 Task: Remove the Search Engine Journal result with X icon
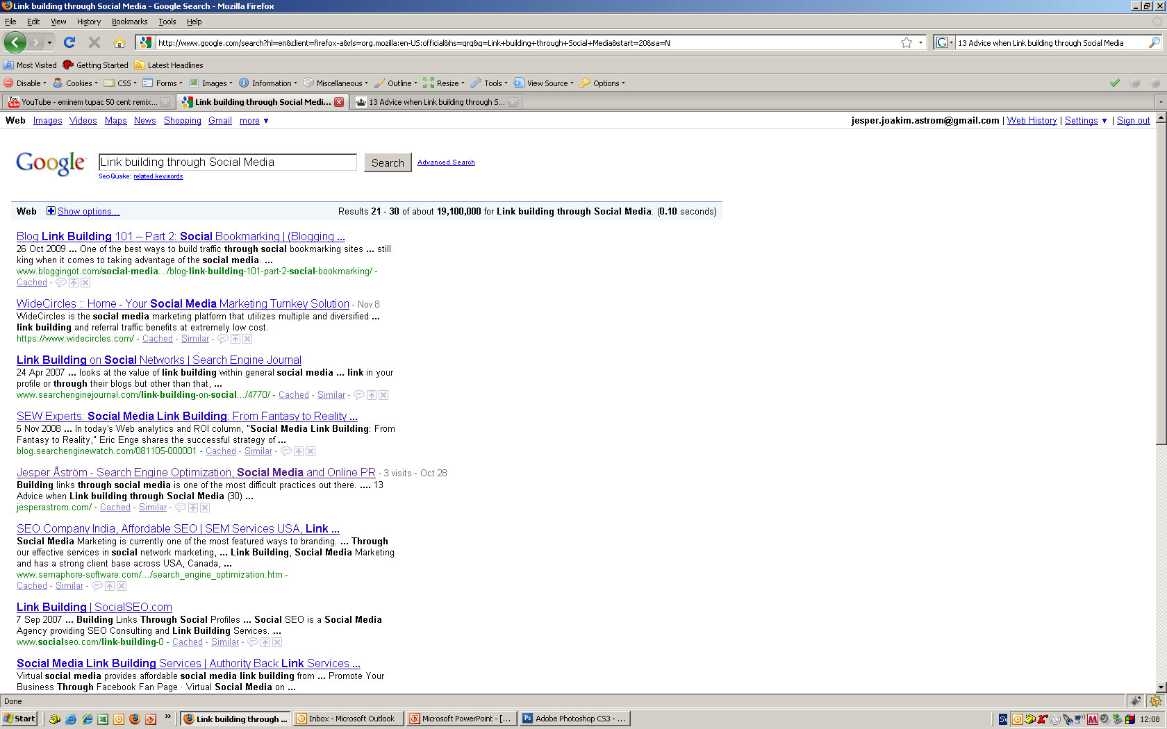tap(383, 395)
